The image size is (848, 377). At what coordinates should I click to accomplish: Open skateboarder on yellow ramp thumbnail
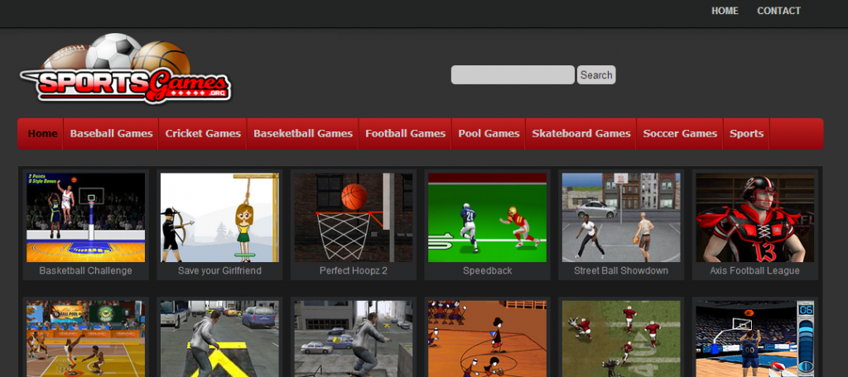(219, 339)
